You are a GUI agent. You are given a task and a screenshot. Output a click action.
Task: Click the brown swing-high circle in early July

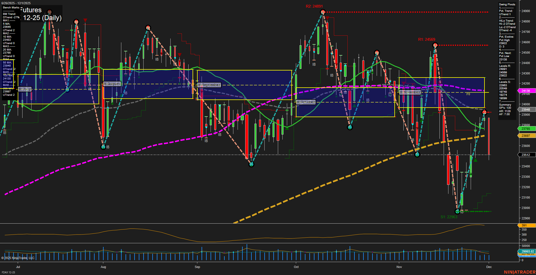(x=49, y=12)
